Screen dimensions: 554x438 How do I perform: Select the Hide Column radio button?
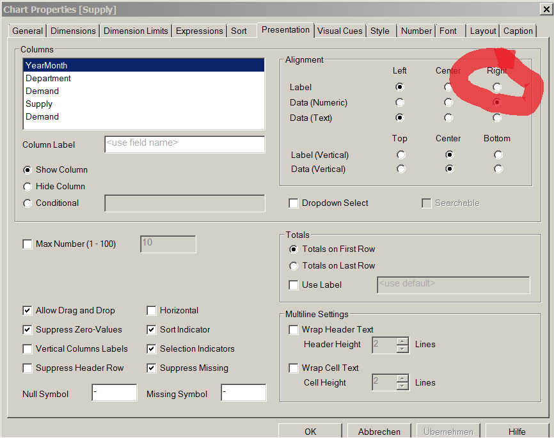point(28,187)
